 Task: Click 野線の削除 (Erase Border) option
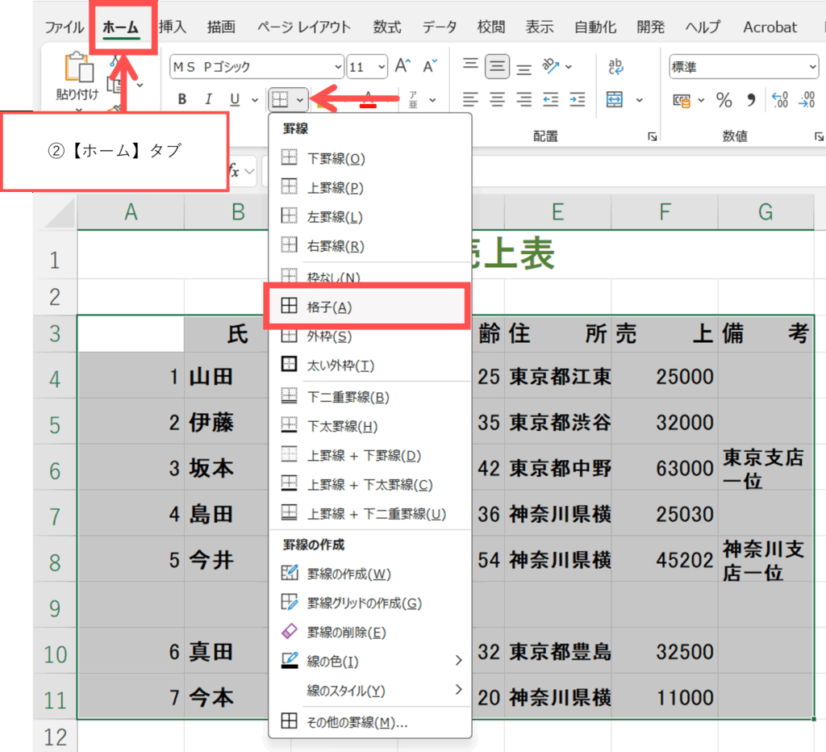346,632
